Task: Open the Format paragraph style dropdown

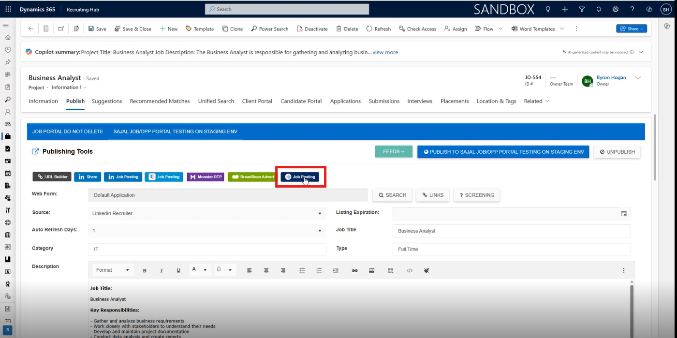Action: [112, 270]
